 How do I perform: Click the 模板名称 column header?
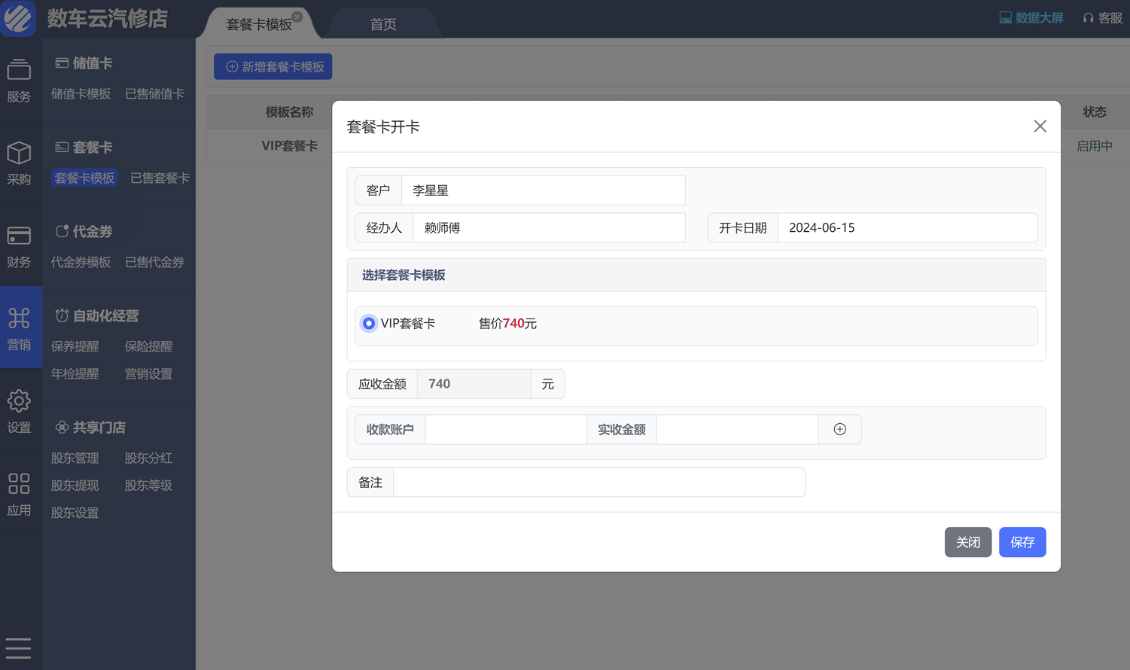[289, 112]
